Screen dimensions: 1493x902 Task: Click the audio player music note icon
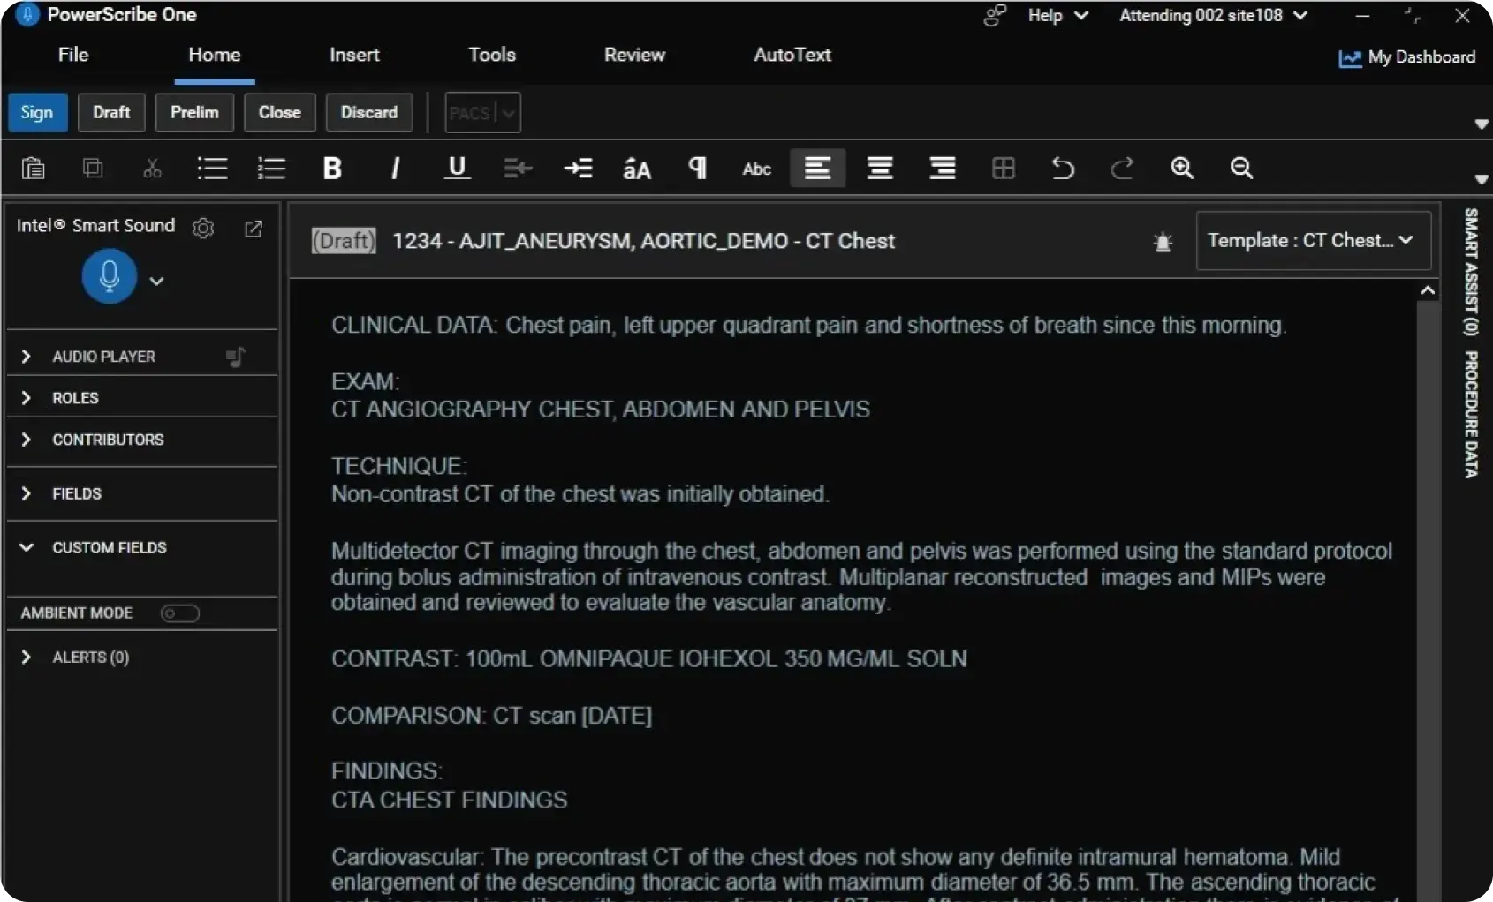[x=236, y=357]
